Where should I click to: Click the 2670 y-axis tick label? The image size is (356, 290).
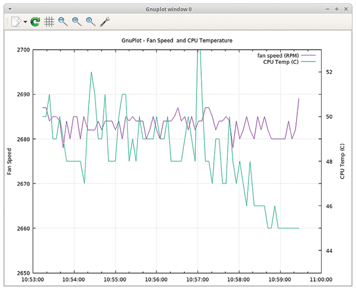tap(23, 183)
